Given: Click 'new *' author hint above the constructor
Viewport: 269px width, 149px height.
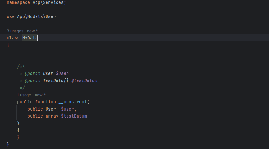Looking at the screenshot, I should 40,95.
